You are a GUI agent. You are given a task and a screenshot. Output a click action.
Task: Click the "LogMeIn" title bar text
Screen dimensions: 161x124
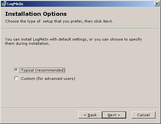15,4
